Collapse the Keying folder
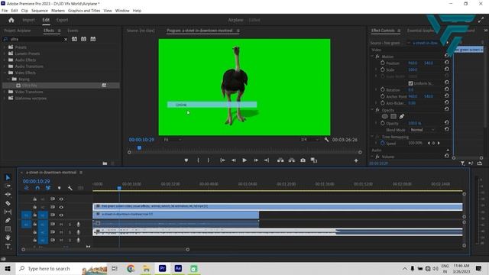The height and width of the screenshot is (275, 489). 8,79
